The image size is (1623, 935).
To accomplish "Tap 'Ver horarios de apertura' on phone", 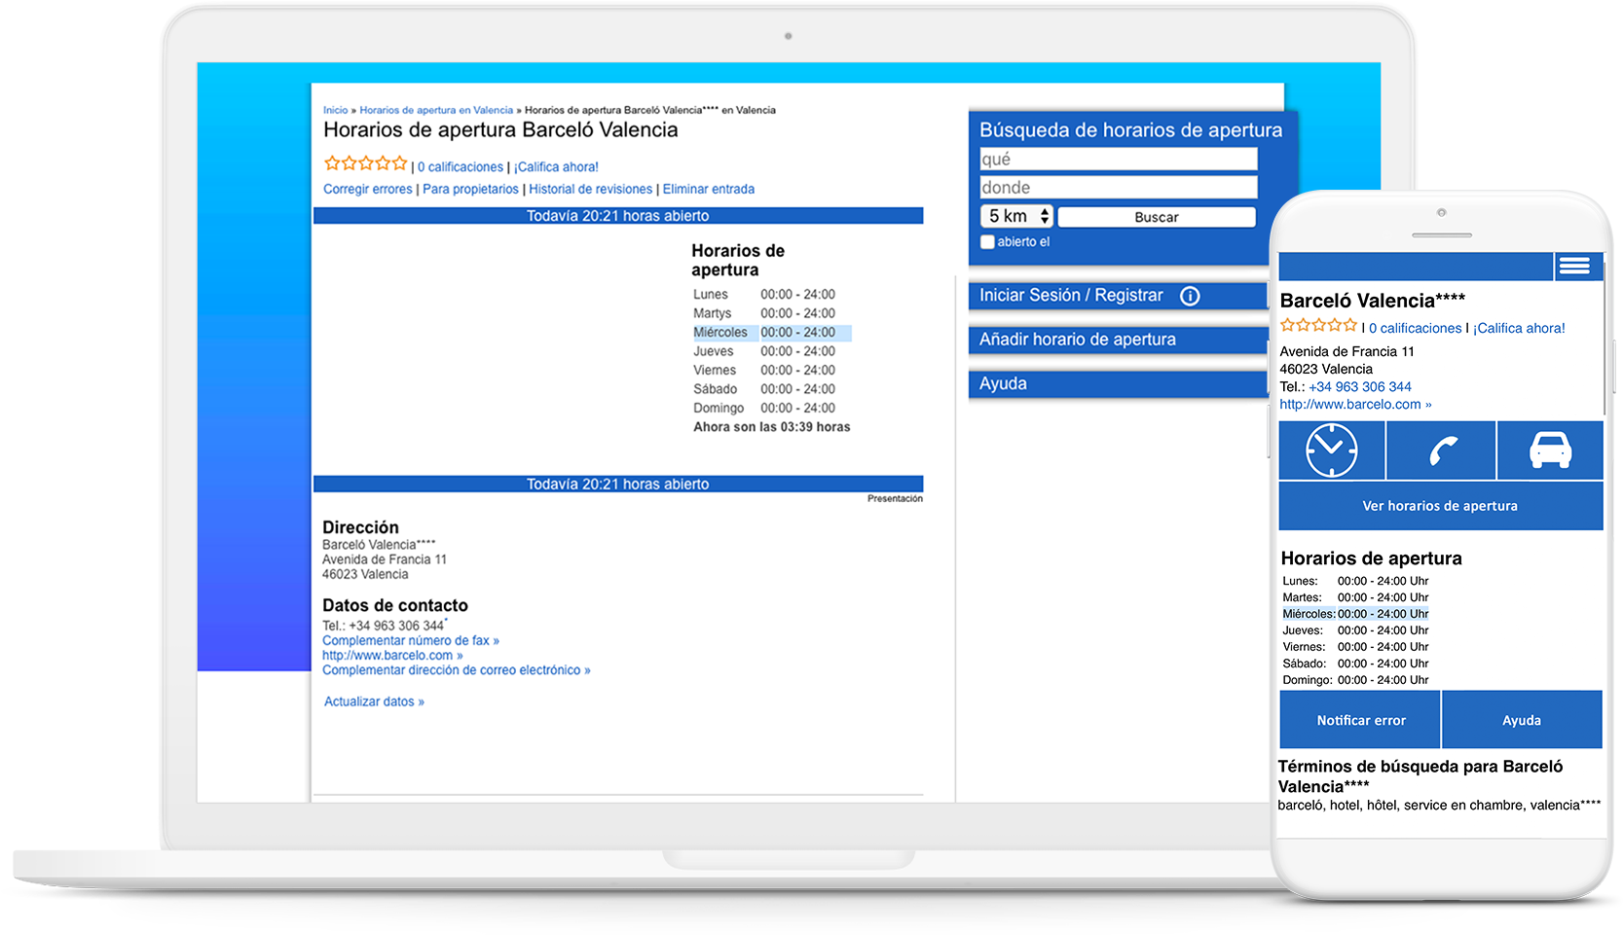I will click(x=1440, y=506).
